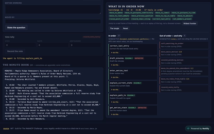Image resolution: width=214 pixels, height=134 pixels.
Task: Click the Netlify logo icon
Action: click(x=188, y=128)
